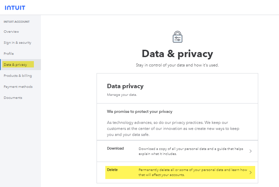Click the Manage your data subtitle

(x=122, y=95)
